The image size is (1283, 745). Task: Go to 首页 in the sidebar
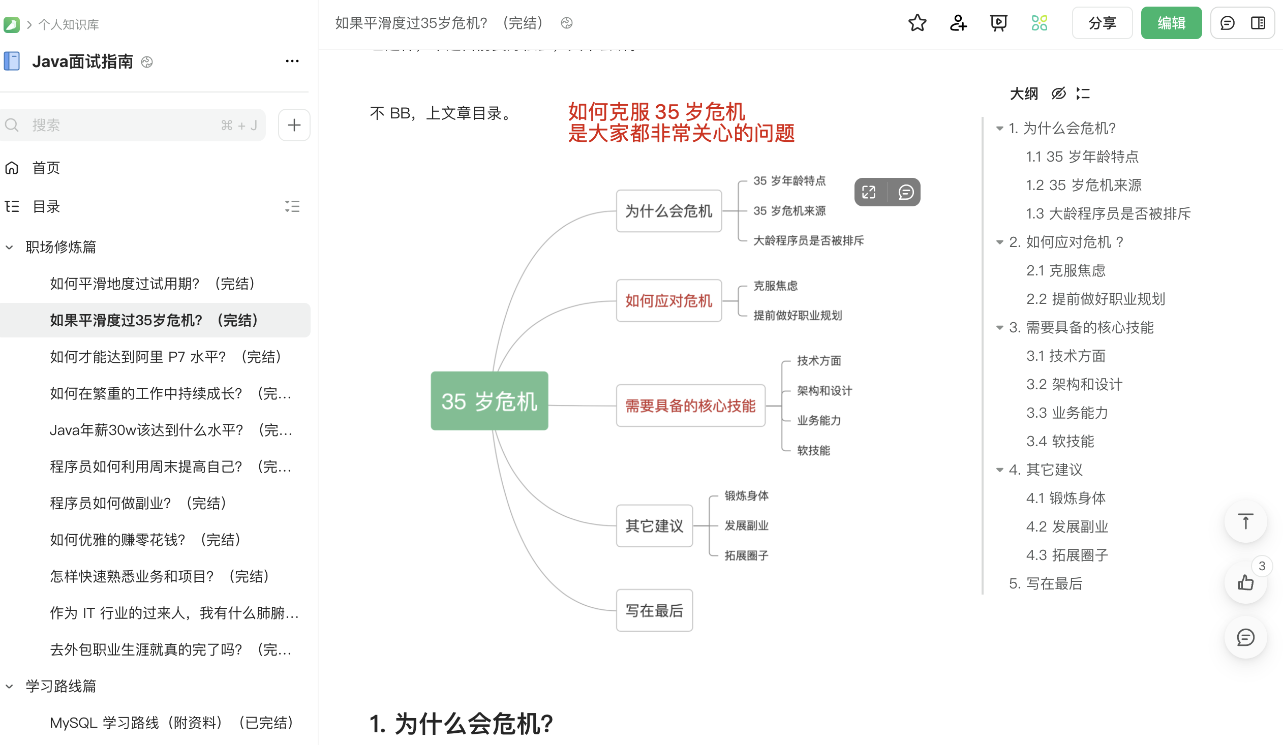45,167
